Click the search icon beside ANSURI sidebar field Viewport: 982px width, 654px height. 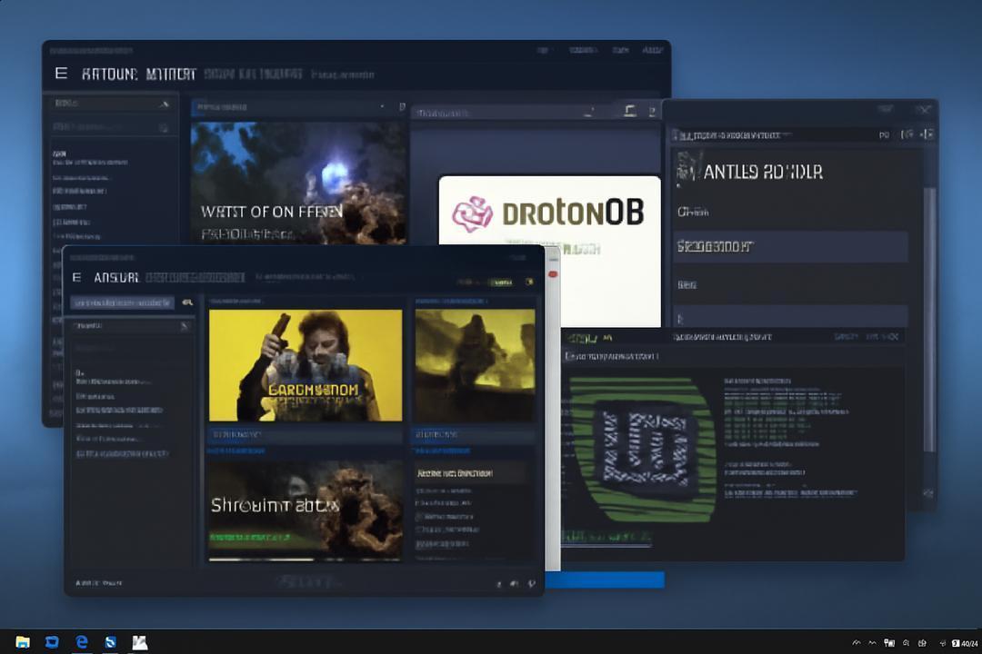[x=186, y=302]
